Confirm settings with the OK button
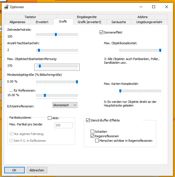 pyautogui.click(x=14, y=170)
